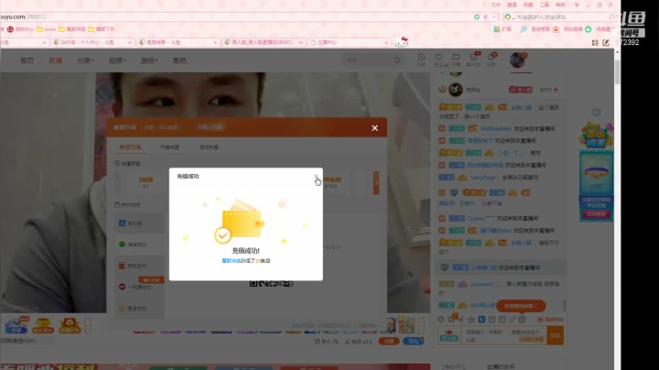This screenshot has width=659, height=370.
Task: Close the 充值成功 success popup
Action: click(316, 177)
